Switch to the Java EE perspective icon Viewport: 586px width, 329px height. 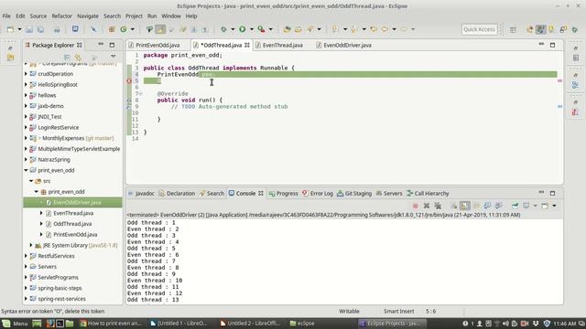529,29
